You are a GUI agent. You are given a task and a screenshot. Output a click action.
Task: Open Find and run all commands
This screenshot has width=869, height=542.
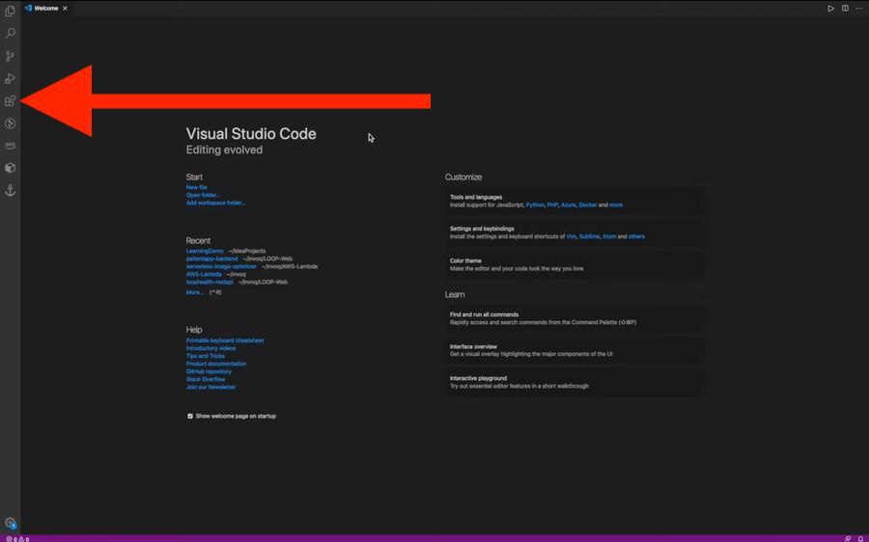(575, 318)
